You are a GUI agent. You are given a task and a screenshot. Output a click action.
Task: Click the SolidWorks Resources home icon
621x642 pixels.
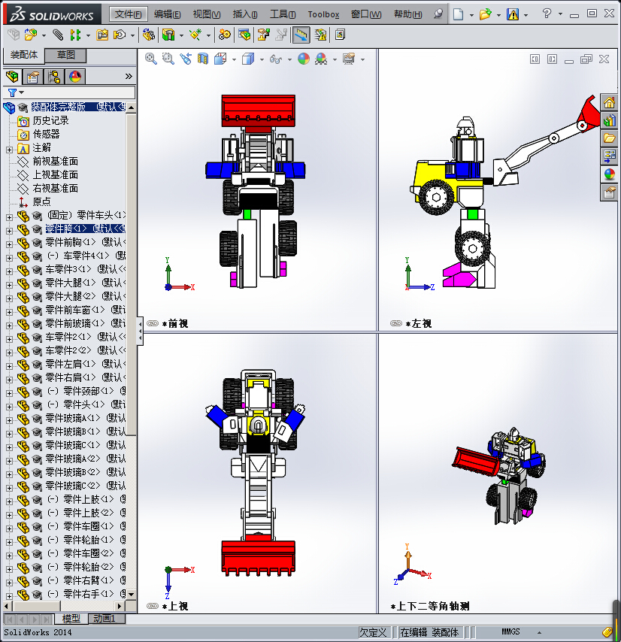coord(609,102)
